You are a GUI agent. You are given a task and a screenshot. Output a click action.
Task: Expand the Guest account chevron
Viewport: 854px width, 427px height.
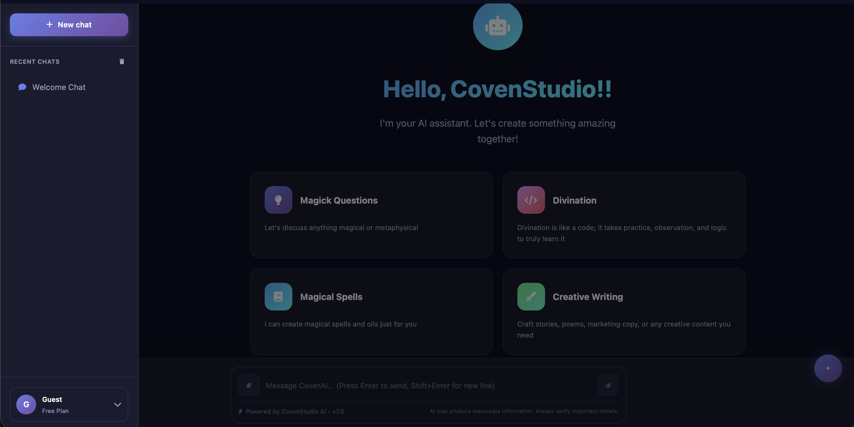[x=117, y=405]
